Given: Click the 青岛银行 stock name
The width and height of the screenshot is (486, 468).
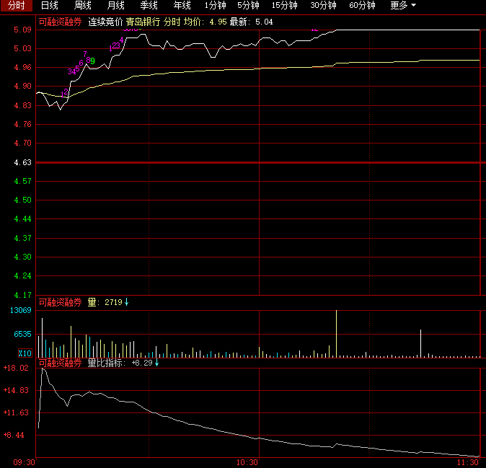Looking at the screenshot, I should point(143,22).
